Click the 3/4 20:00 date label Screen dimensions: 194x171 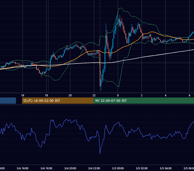point(70,168)
